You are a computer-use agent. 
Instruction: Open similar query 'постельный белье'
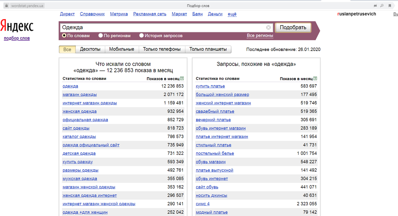point(215,153)
